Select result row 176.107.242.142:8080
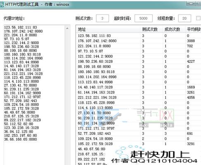The image size is (201, 165). [x=139, y=41]
